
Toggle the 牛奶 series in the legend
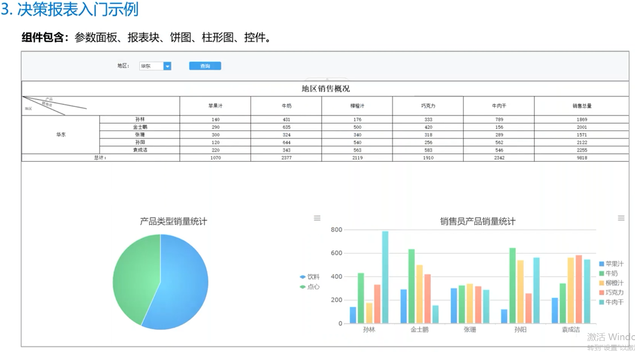pos(610,273)
